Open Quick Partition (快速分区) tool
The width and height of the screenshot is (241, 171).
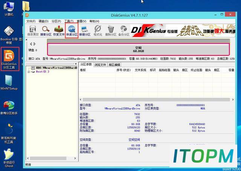click(x=72, y=31)
